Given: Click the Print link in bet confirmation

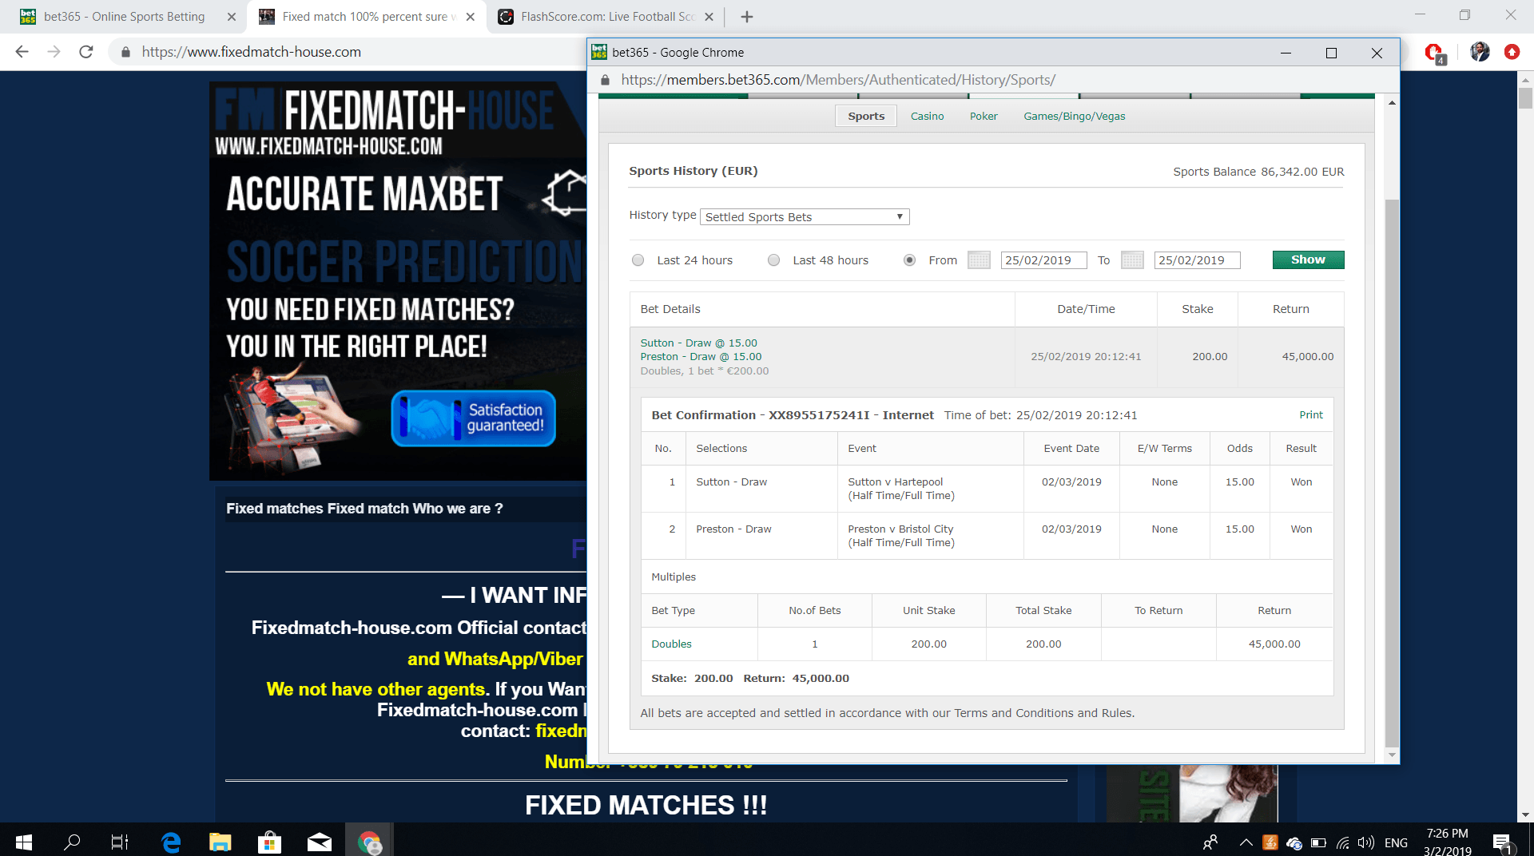Looking at the screenshot, I should coord(1310,415).
